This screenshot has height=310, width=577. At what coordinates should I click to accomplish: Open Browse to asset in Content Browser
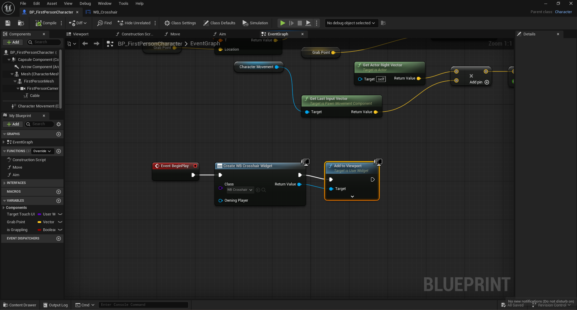pos(21,23)
